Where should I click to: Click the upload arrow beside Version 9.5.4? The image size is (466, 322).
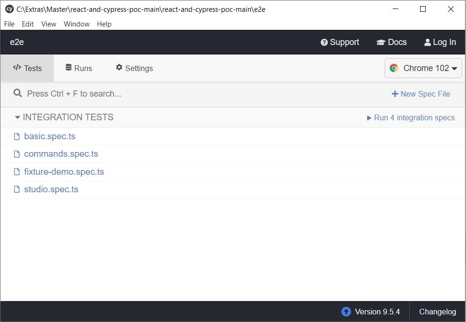(x=345, y=312)
